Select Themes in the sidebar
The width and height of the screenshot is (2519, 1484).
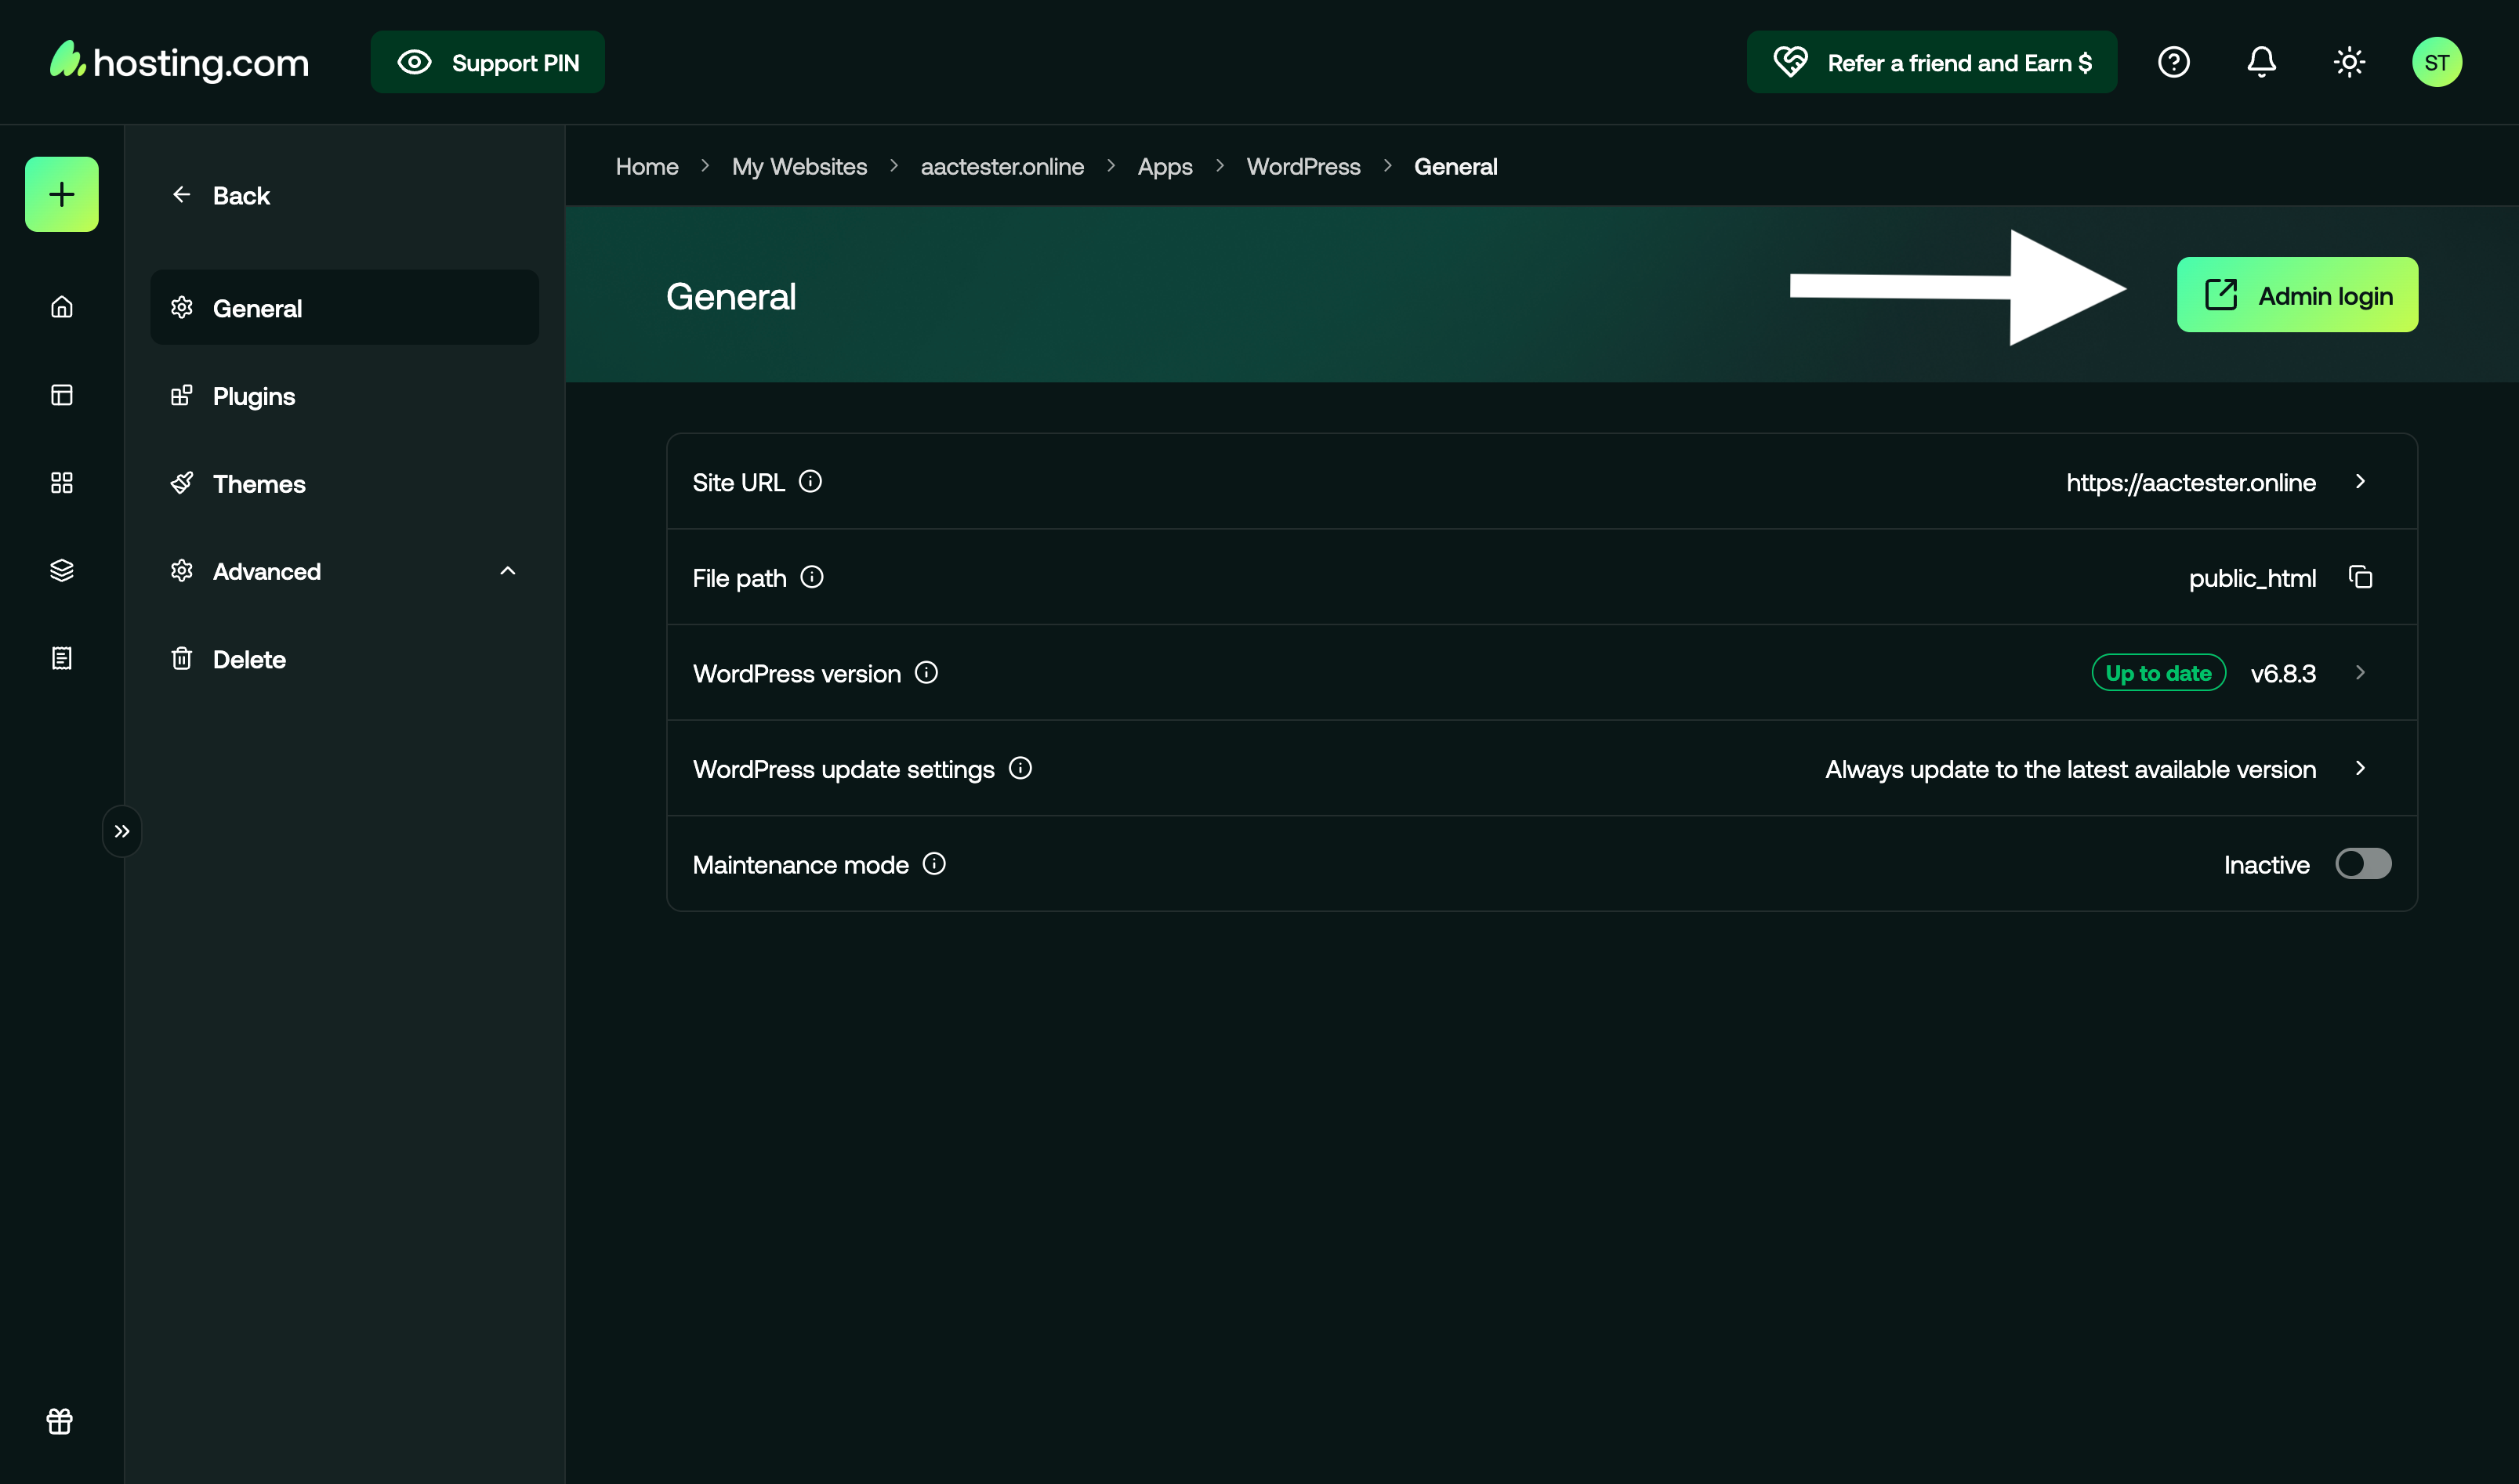(259, 484)
